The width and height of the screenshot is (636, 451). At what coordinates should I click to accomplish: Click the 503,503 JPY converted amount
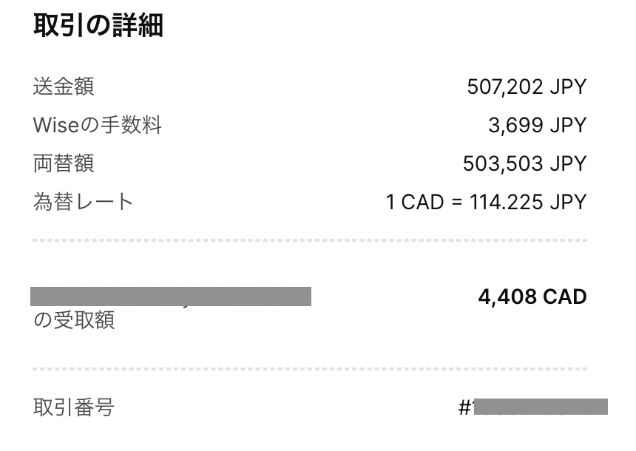click(525, 164)
